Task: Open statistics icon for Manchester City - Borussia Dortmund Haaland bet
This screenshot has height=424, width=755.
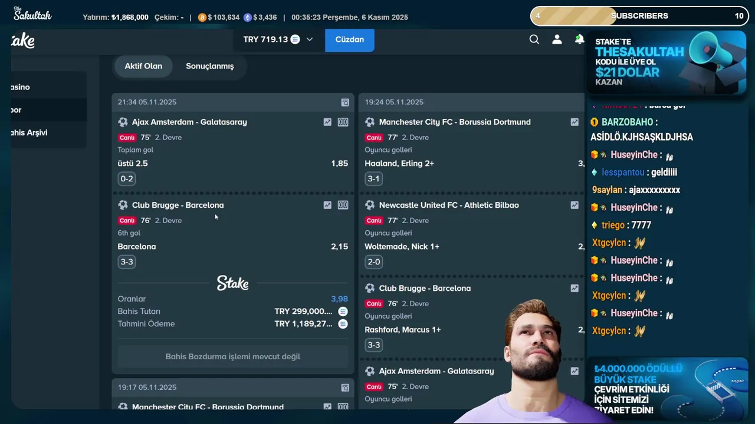Action: (575, 122)
